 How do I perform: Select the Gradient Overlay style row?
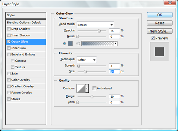tap(26, 86)
